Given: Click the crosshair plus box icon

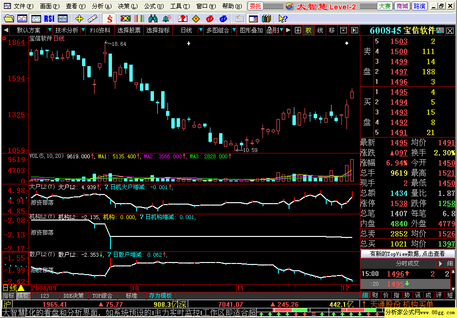Looking at the screenshot, I should [298, 30].
